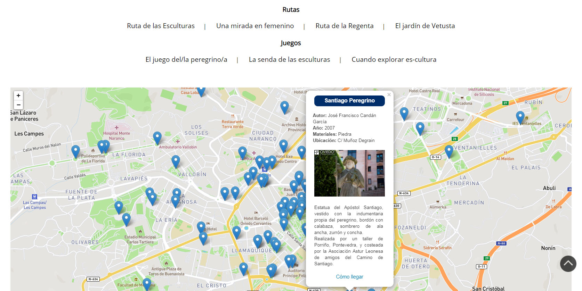Select the marker at Polideportivo de La Florida
This screenshot has height=291, width=582.
tap(75, 151)
